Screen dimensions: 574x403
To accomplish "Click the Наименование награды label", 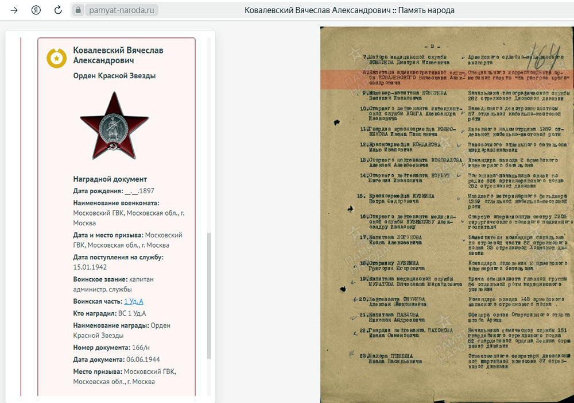I will (111, 325).
